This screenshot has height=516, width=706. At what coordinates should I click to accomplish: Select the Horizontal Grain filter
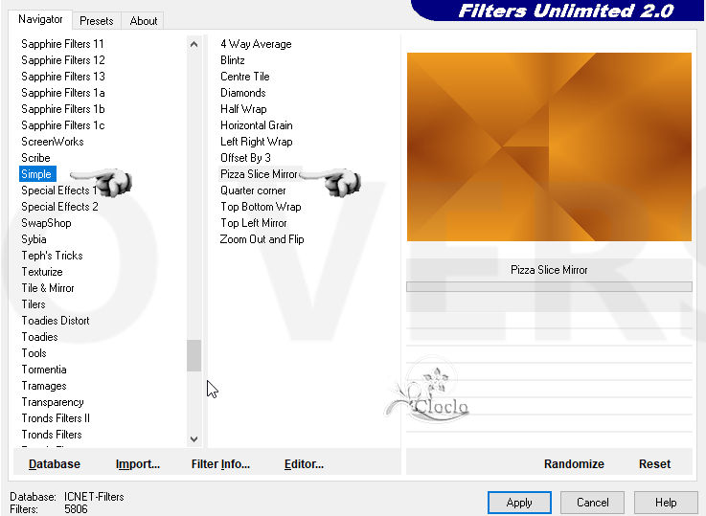[x=256, y=125]
